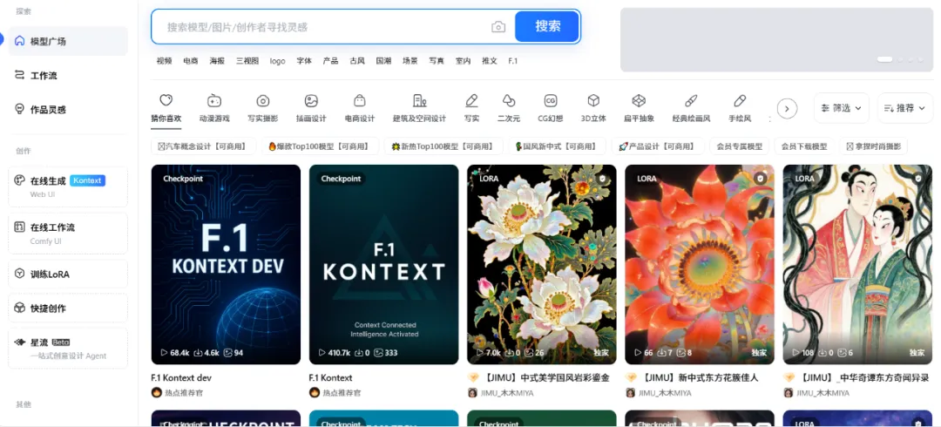Viewport: 941px width, 427px height.
Task: Click the title 【JIMU】新中式东方花簇佳人
Action: pos(700,377)
